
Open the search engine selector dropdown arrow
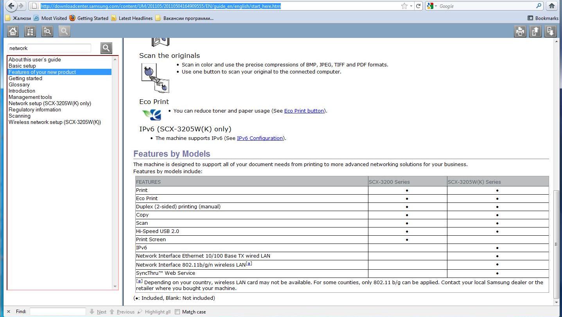click(436, 6)
